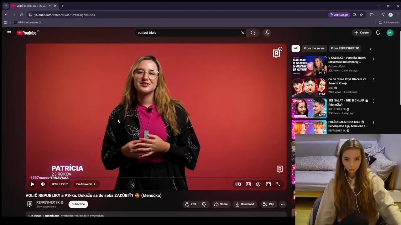The height and width of the screenshot is (225, 401).
Task: Open JEŠ ŠALÁT video thumbnail
Action: (x=309, y=108)
